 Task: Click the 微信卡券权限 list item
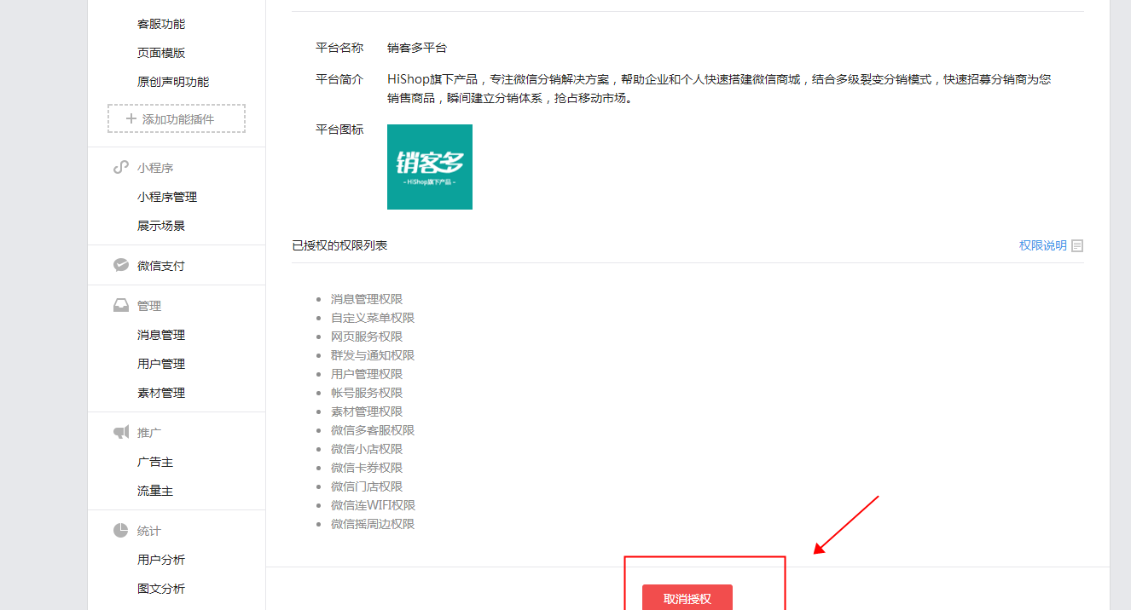coord(367,468)
